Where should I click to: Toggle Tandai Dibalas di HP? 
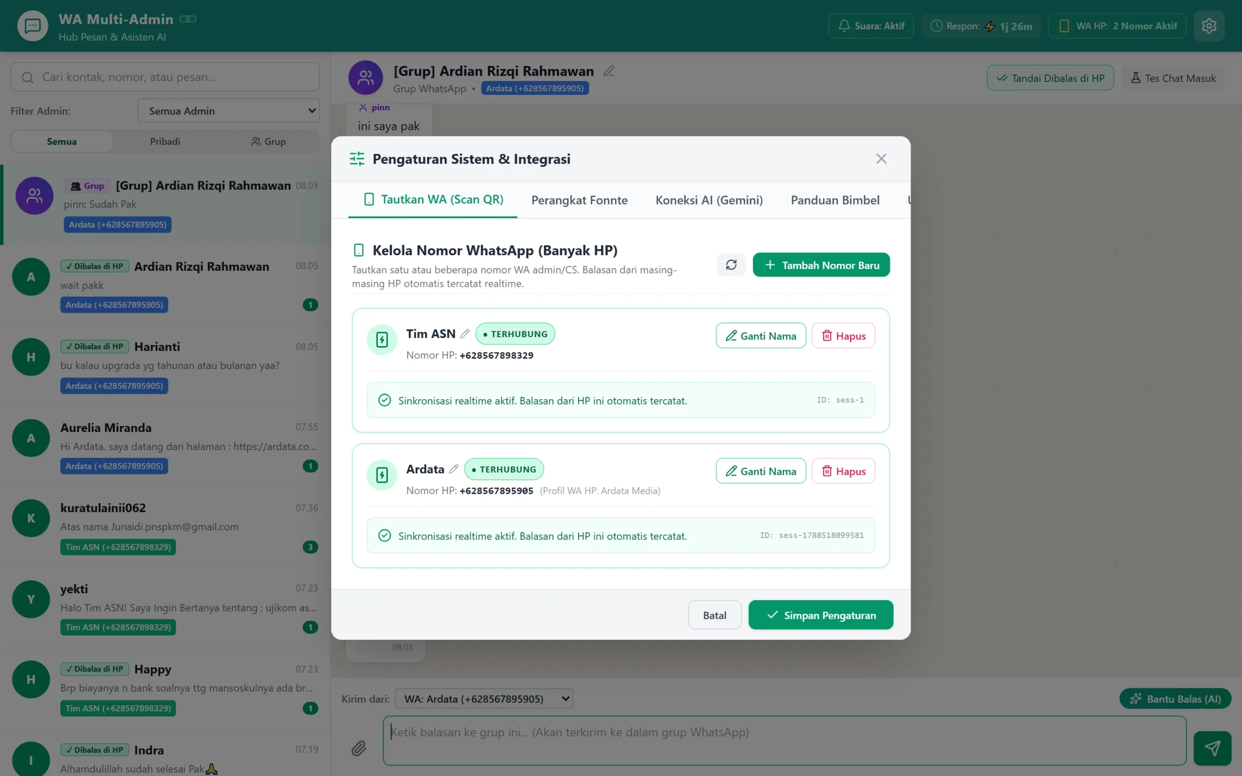coord(1050,78)
